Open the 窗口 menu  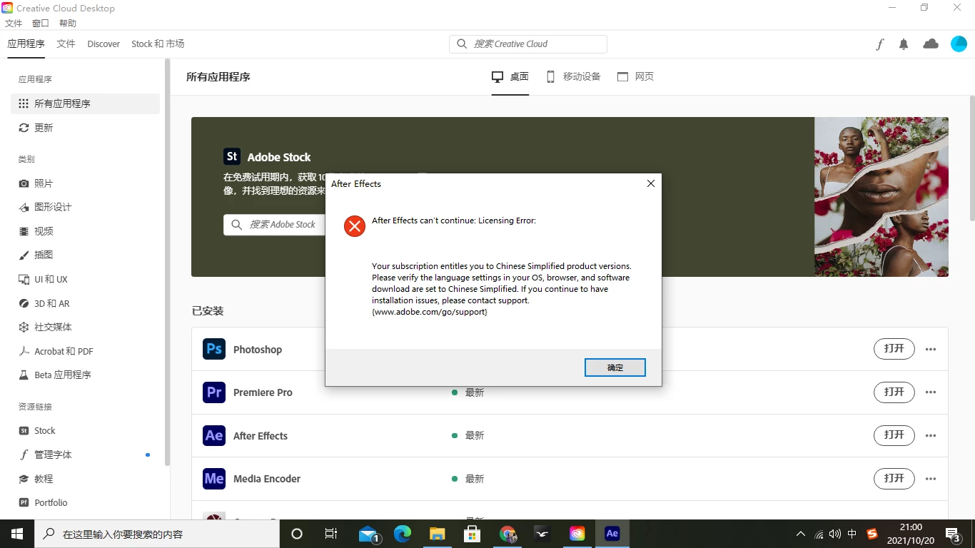pos(41,24)
